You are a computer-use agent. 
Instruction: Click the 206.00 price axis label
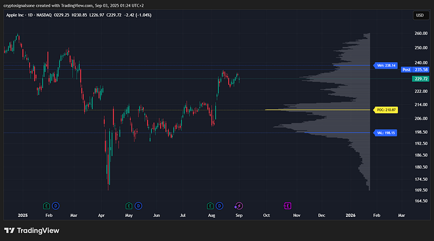coord(421,118)
